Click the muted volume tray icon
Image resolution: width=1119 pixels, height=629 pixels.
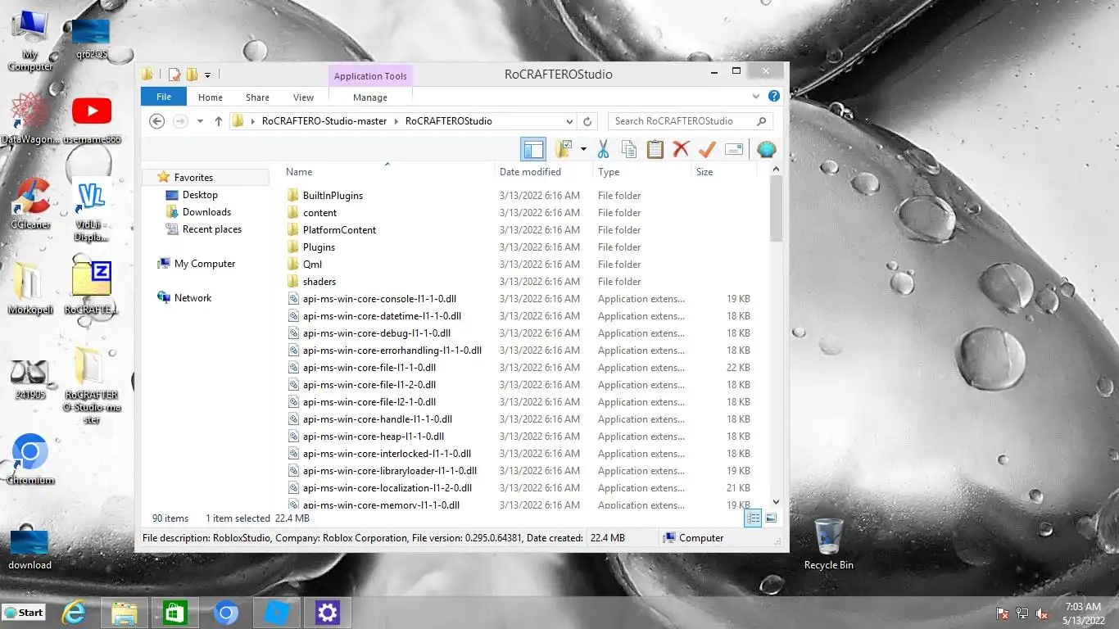pos(1042,613)
